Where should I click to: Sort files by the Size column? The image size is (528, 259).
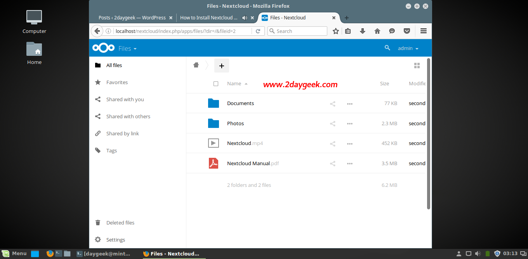coord(384,84)
